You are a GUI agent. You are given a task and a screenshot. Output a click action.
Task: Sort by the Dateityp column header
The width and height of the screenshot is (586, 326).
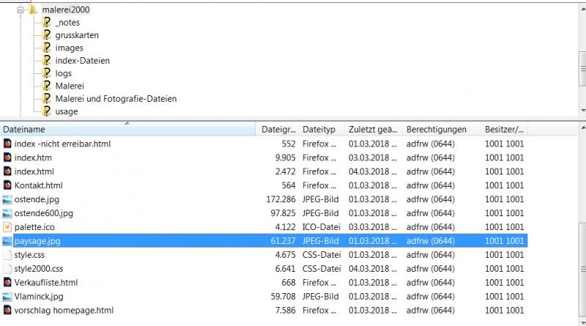pyautogui.click(x=321, y=130)
